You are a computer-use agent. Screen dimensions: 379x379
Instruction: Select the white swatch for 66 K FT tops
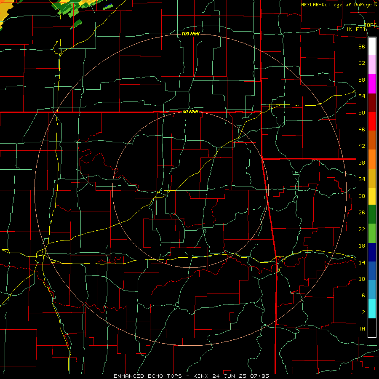tap(372, 46)
